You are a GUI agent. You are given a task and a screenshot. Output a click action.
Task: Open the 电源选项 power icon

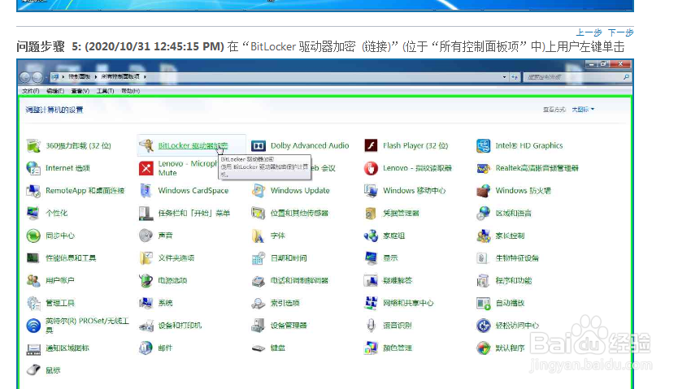coord(146,280)
